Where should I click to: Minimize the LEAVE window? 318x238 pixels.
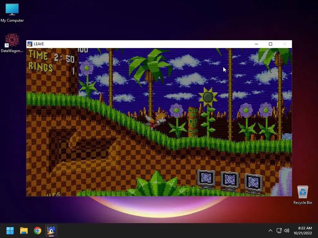coord(256,44)
